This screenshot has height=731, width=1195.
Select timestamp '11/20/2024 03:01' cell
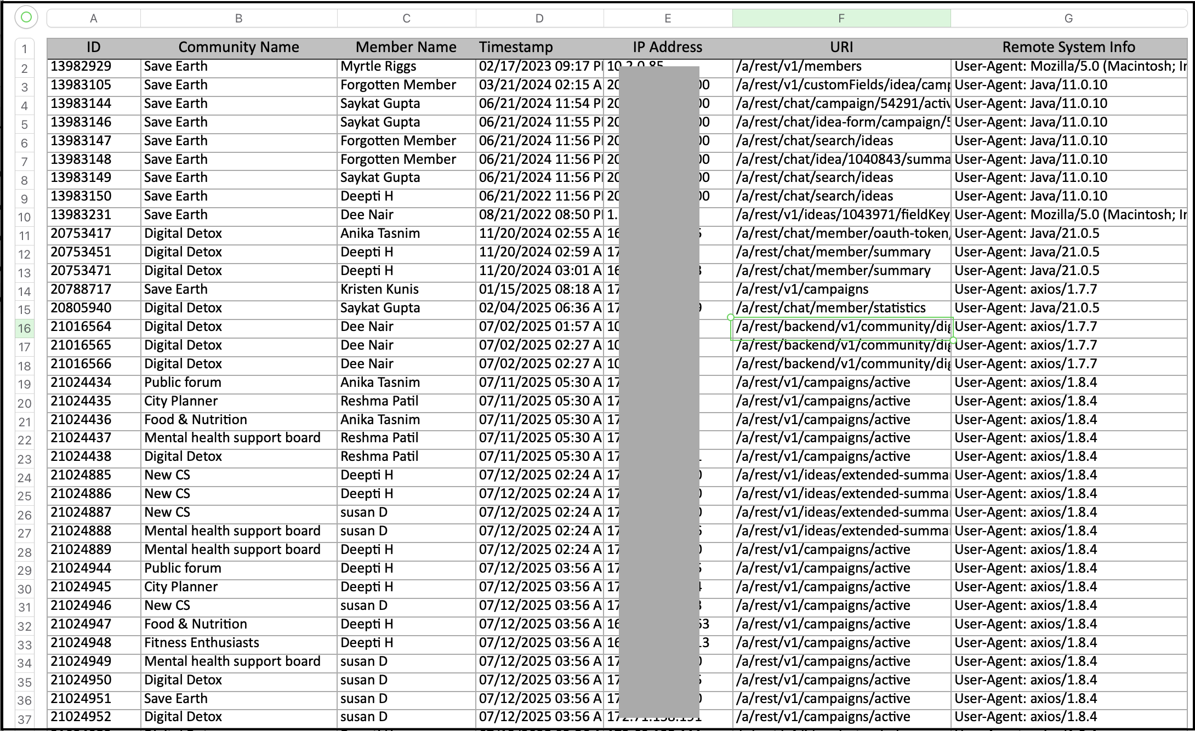(x=539, y=271)
